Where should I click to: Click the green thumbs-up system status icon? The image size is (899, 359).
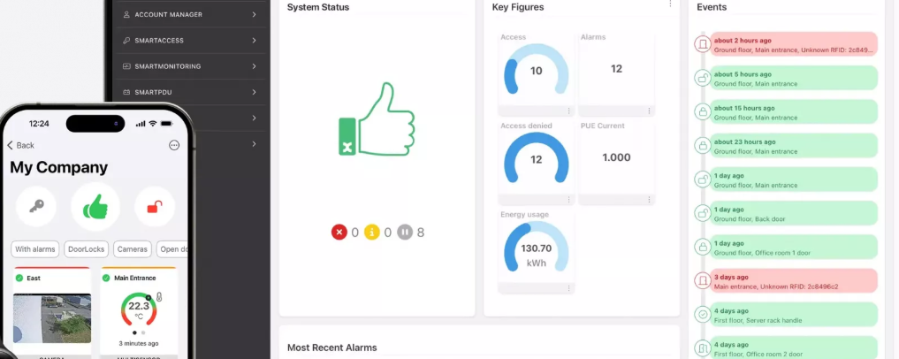click(377, 119)
